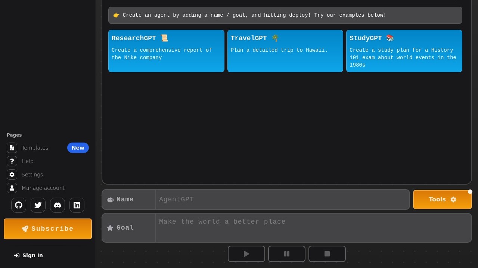Click the New badge beside Templates
This screenshot has width=478, height=268.
(x=78, y=148)
